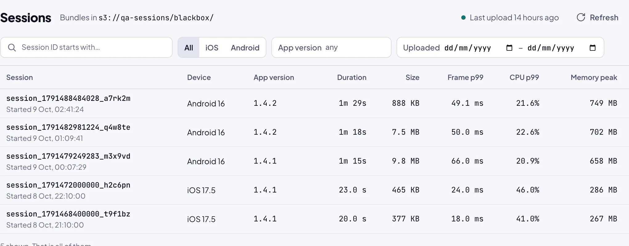This screenshot has width=629, height=246.
Task: Open the end date calendar picker icon
Action: click(592, 48)
